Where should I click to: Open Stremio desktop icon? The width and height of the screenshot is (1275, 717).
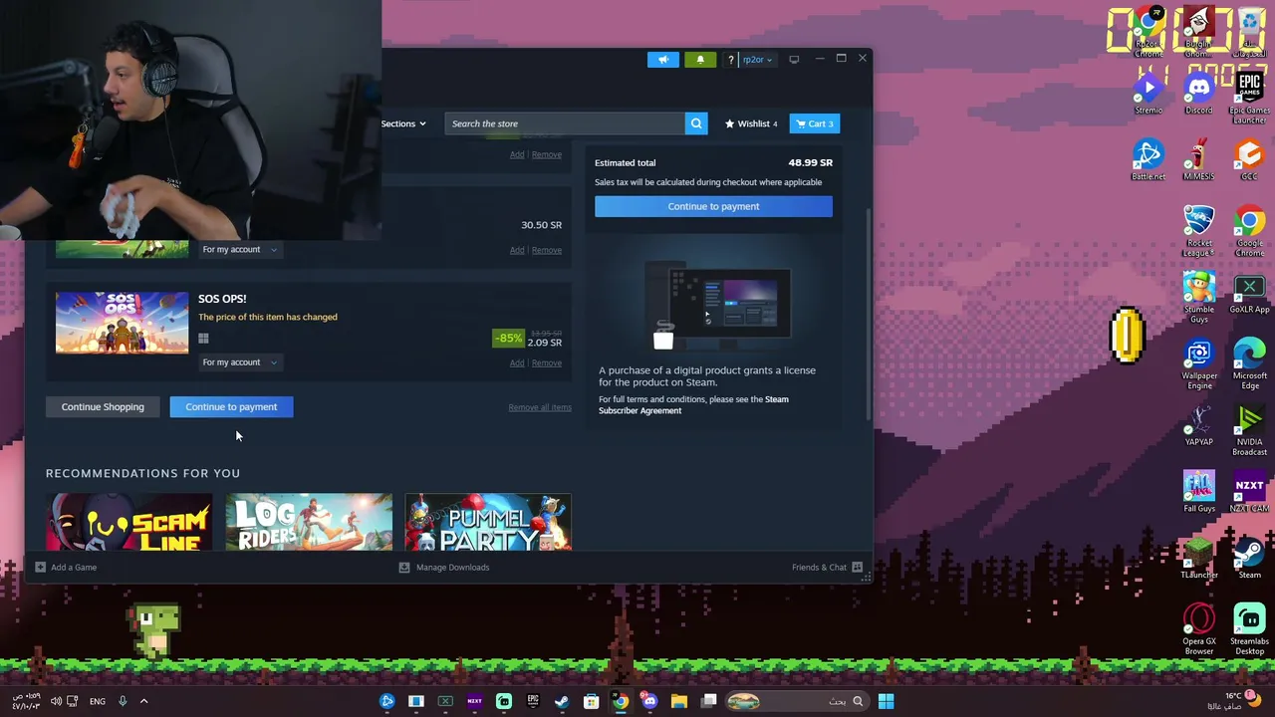[x=1148, y=95]
